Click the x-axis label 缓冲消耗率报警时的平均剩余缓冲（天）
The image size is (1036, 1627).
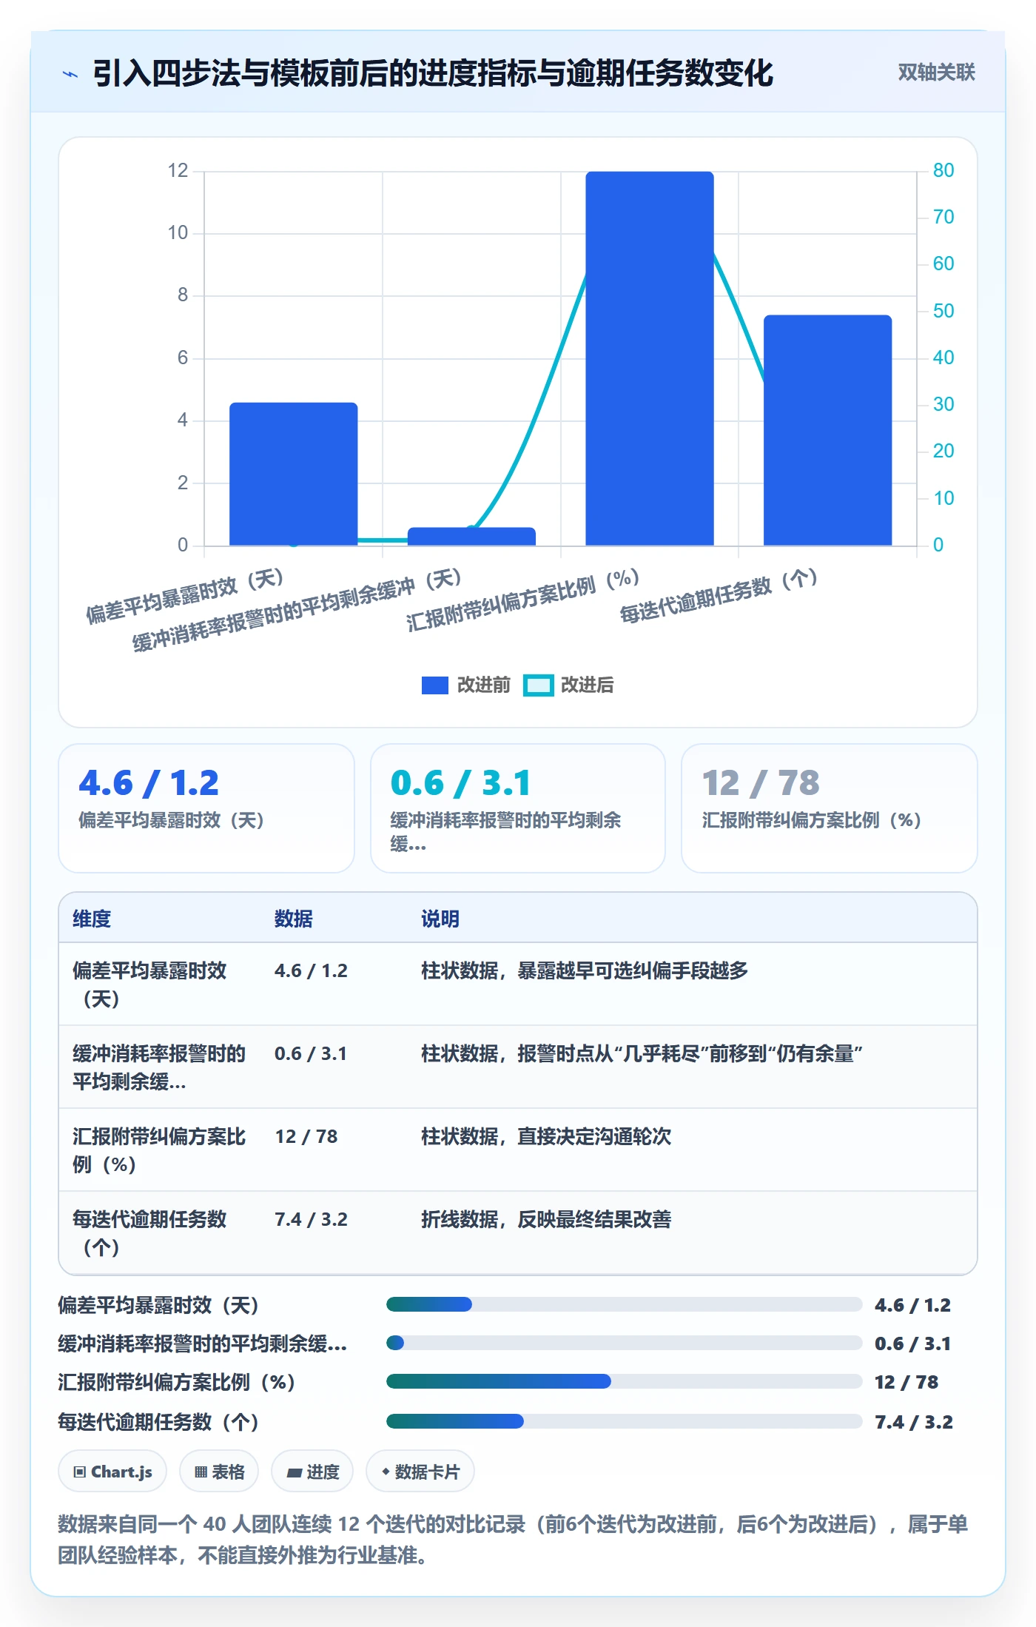pyautogui.click(x=297, y=609)
